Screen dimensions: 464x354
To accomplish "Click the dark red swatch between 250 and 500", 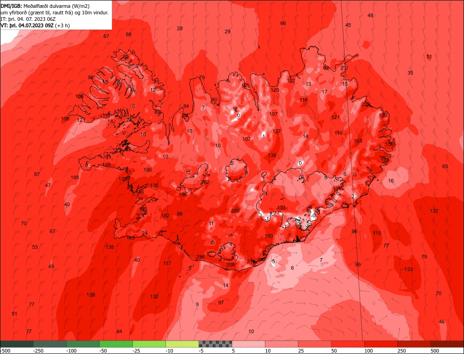I will pyautogui.click(x=414, y=344).
